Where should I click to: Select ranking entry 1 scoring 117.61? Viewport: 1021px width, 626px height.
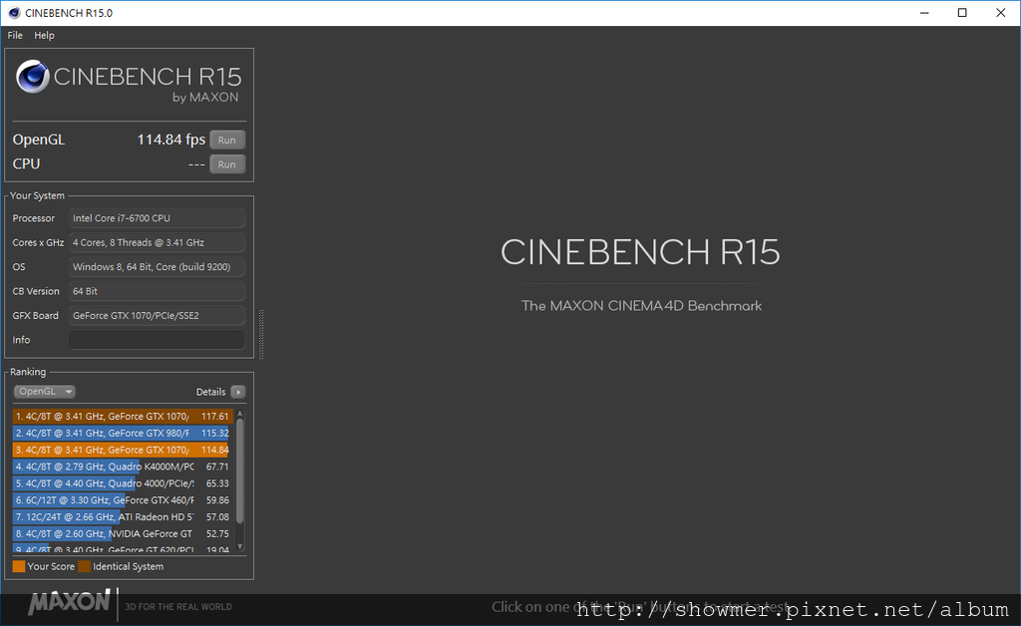tap(123, 417)
